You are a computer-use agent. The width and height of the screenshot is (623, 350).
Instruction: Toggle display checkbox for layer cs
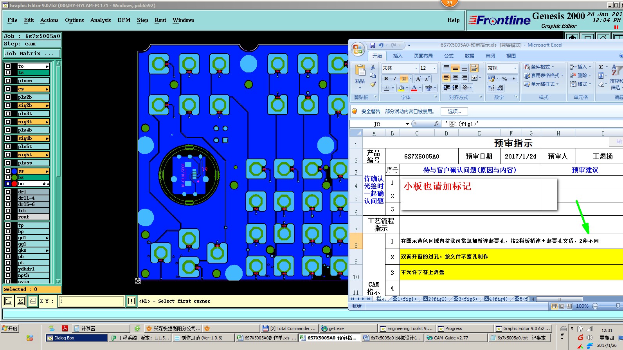[x=8, y=89]
